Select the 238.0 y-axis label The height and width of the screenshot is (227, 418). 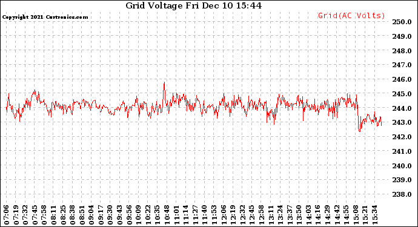coord(402,194)
